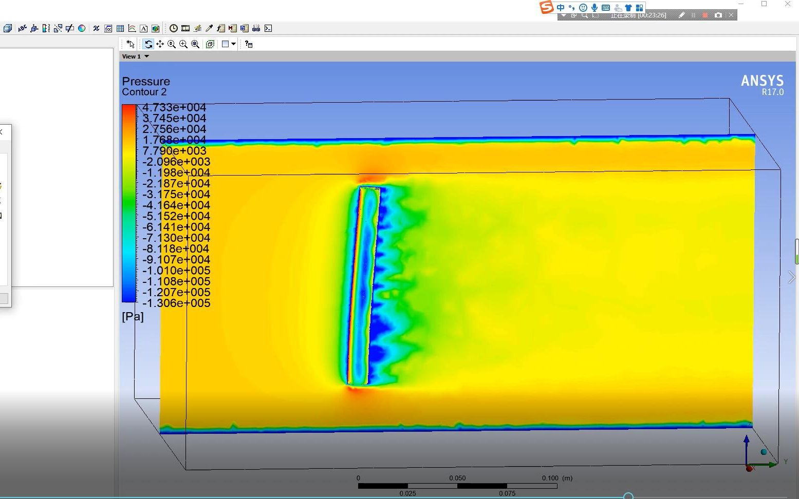Open the Location insert tool

click(8, 28)
